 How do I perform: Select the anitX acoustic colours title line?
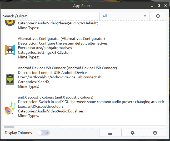(56, 97)
